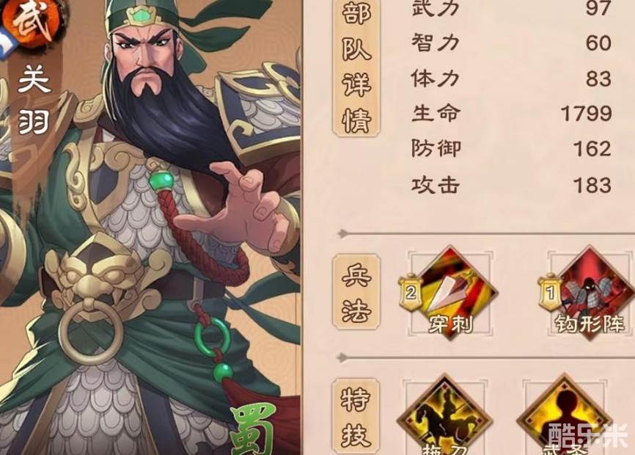The width and height of the screenshot is (635, 455).
Task: Click the 关羽 name label
Action: coord(34,101)
